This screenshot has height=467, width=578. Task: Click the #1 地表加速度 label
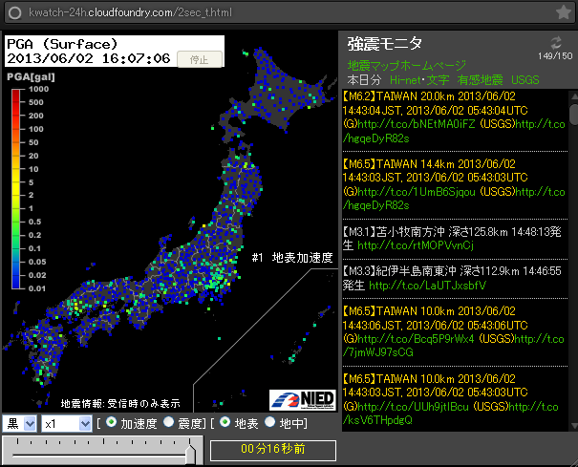coord(292,258)
